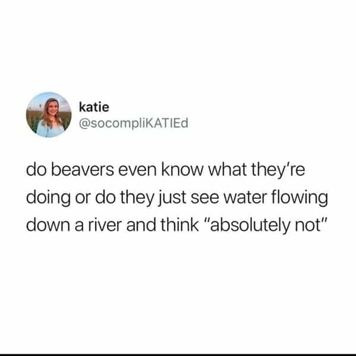
Task: Click the display name "katie"
Action: click(94, 107)
